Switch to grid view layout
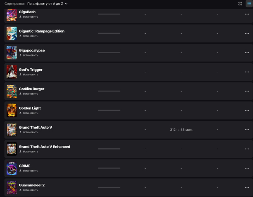This screenshot has width=253, height=197. coord(240,3)
